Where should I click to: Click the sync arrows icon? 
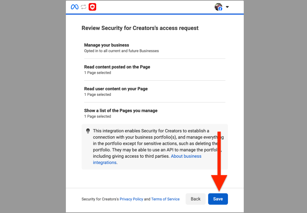pos(84,7)
